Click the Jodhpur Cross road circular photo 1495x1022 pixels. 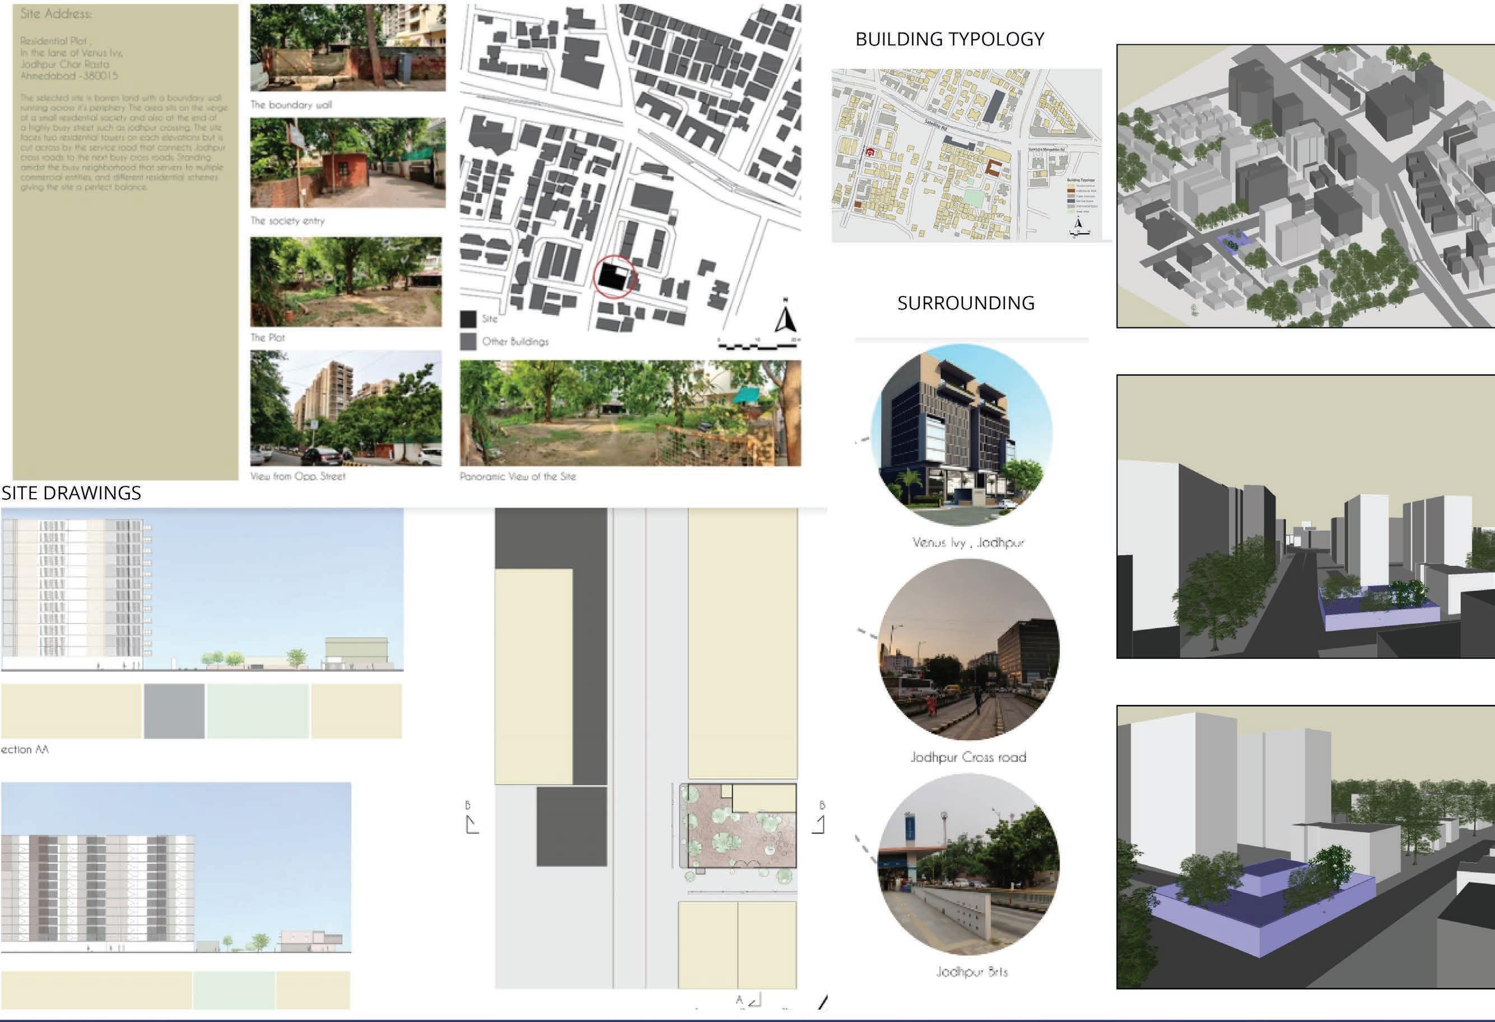click(x=968, y=649)
